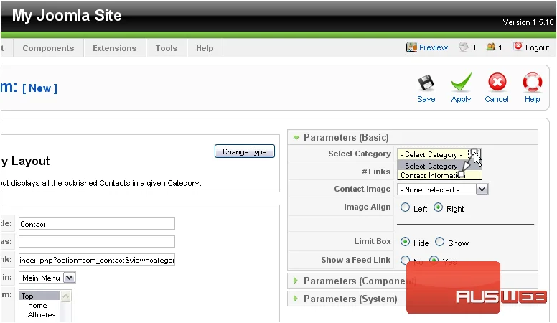Click the Change Type button
The width and height of the screenshot is (557, 323).
(245, 151)
